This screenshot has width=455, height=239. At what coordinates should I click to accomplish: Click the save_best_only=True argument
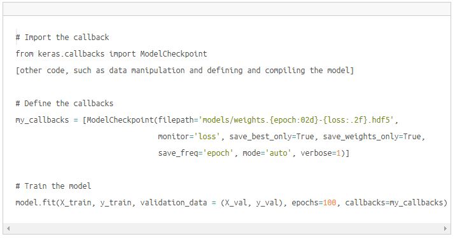tap(272, 137)
